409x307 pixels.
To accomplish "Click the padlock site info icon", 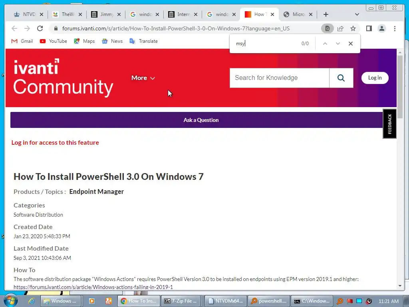I will pyautogui.click(x=56, y=28).
